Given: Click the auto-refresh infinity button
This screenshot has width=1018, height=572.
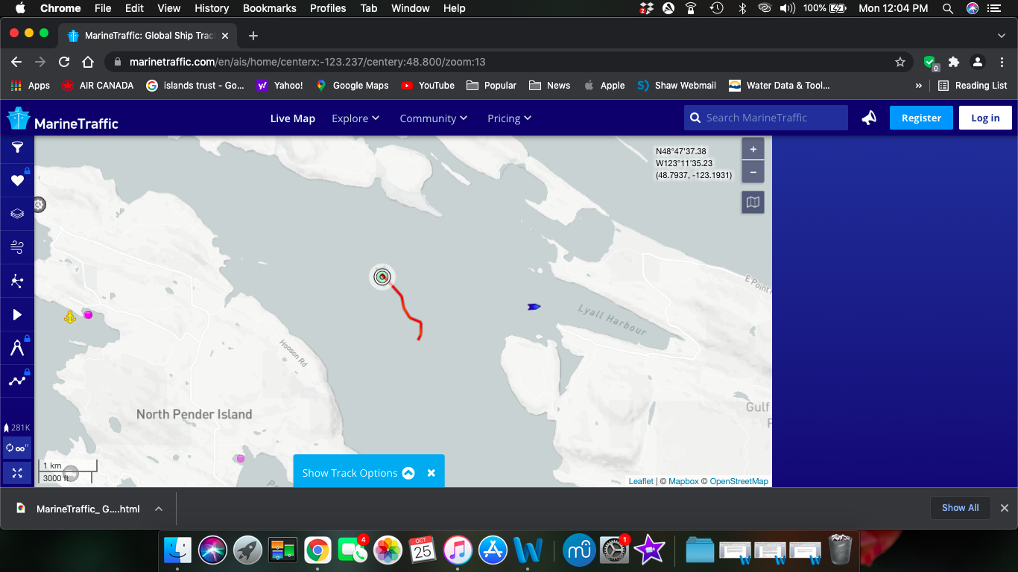Looking at the screenshot, I should (17, 448).
